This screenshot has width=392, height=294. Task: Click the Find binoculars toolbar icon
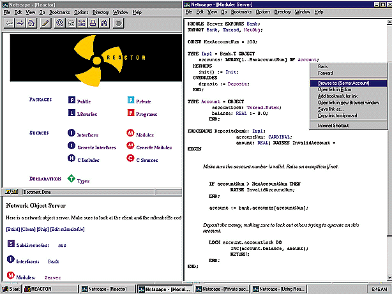click(x=104, y=23)
